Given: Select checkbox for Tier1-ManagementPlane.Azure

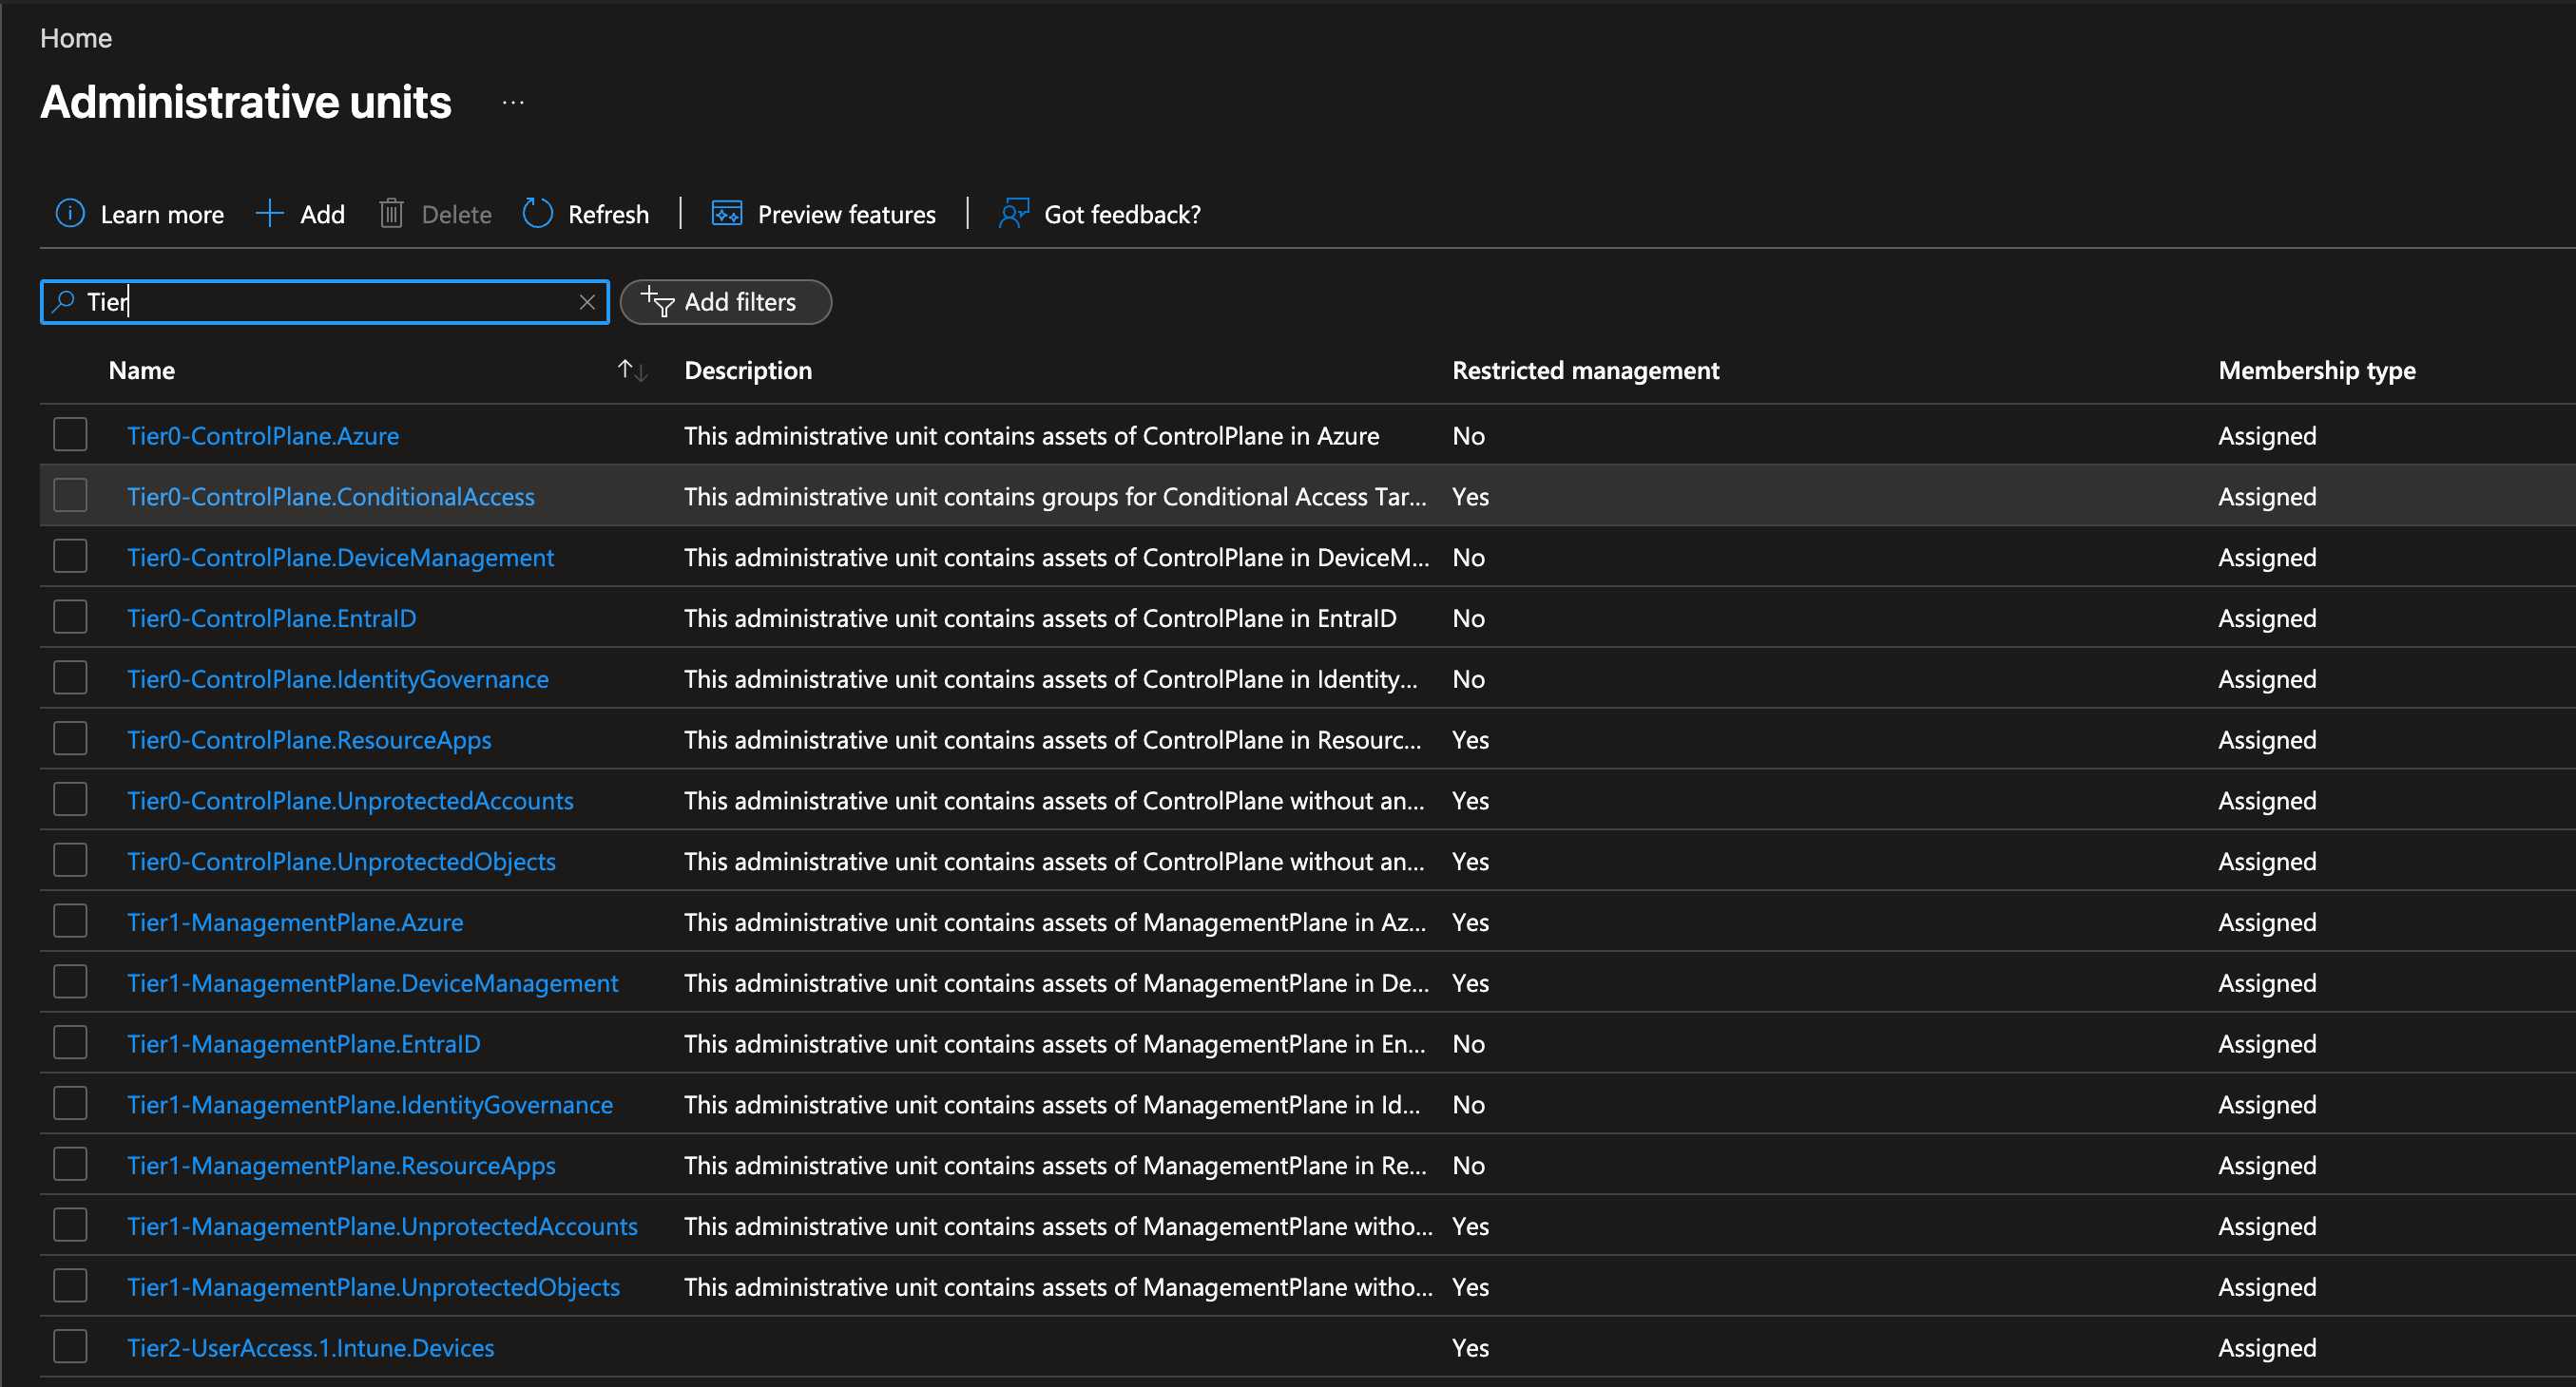Looking at the screenshot, I should pyautogui.click(x=70, y=921).
